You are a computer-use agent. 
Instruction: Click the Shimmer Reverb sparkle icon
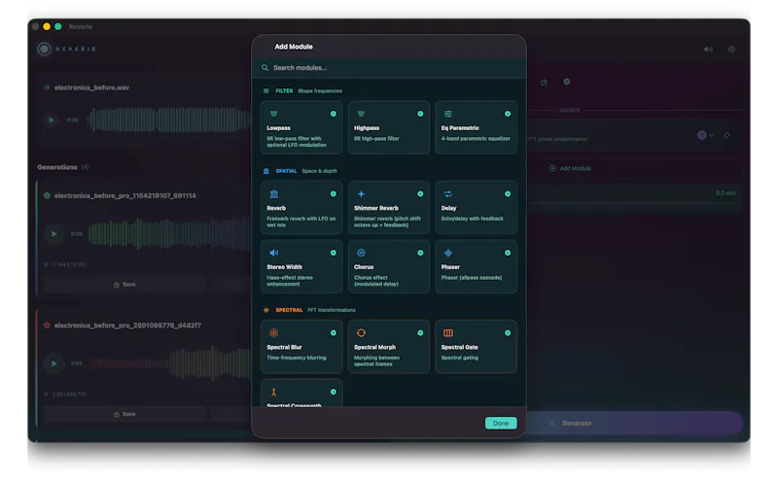[x=361, y=194]
